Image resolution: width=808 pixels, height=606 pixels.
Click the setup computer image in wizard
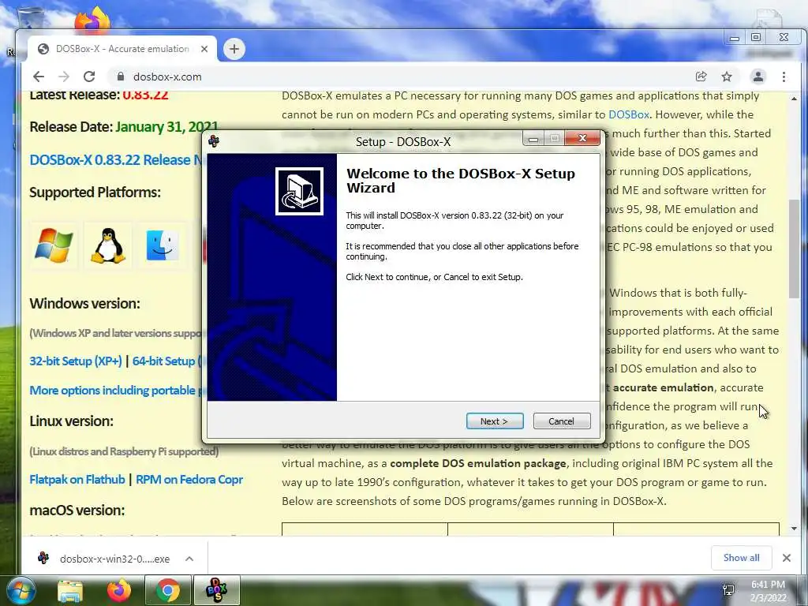pyautogui.click(x=299, y=191)
